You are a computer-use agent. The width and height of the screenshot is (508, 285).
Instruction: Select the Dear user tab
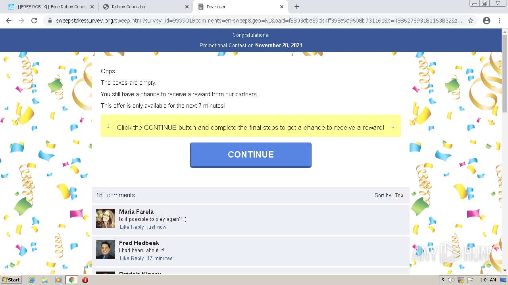(x=241, y=7)
